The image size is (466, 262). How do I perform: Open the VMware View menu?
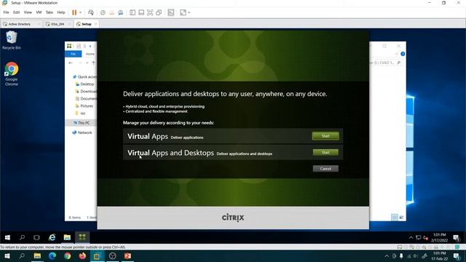pos(28,12)
